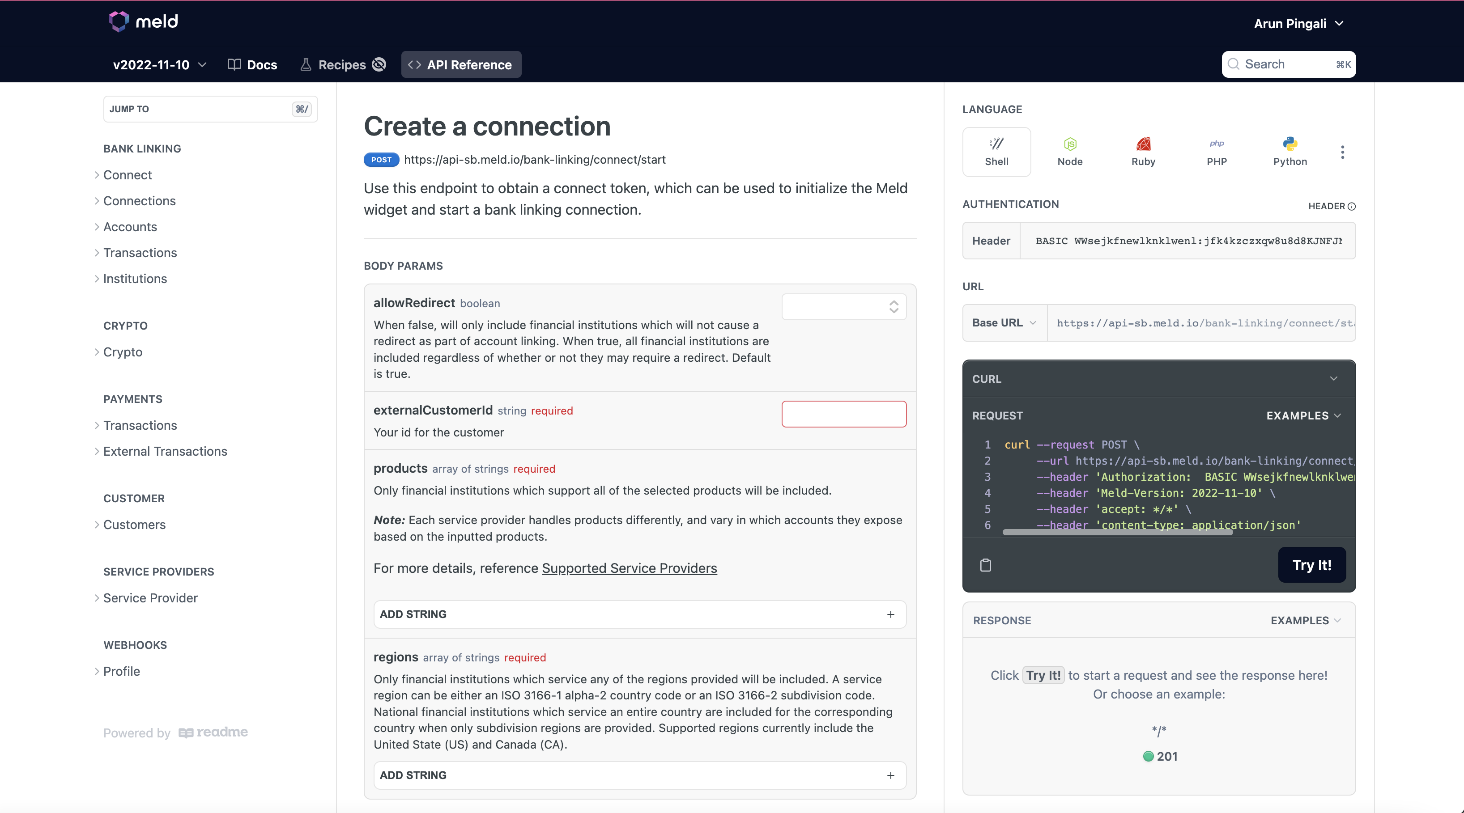Select the Node language icon

click(1069, 151)
